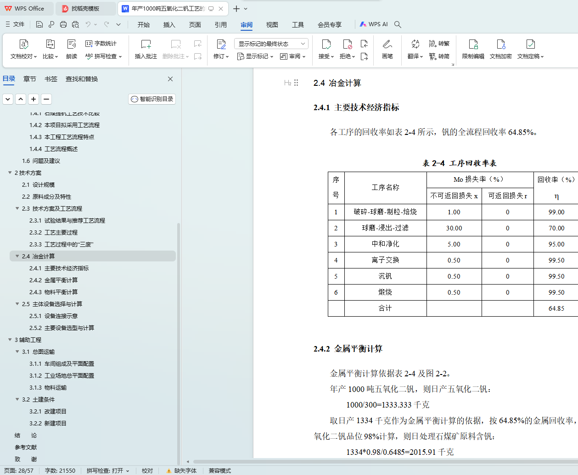
Task: Switch to the 书签 pane tab
Action: coord(51,79)
